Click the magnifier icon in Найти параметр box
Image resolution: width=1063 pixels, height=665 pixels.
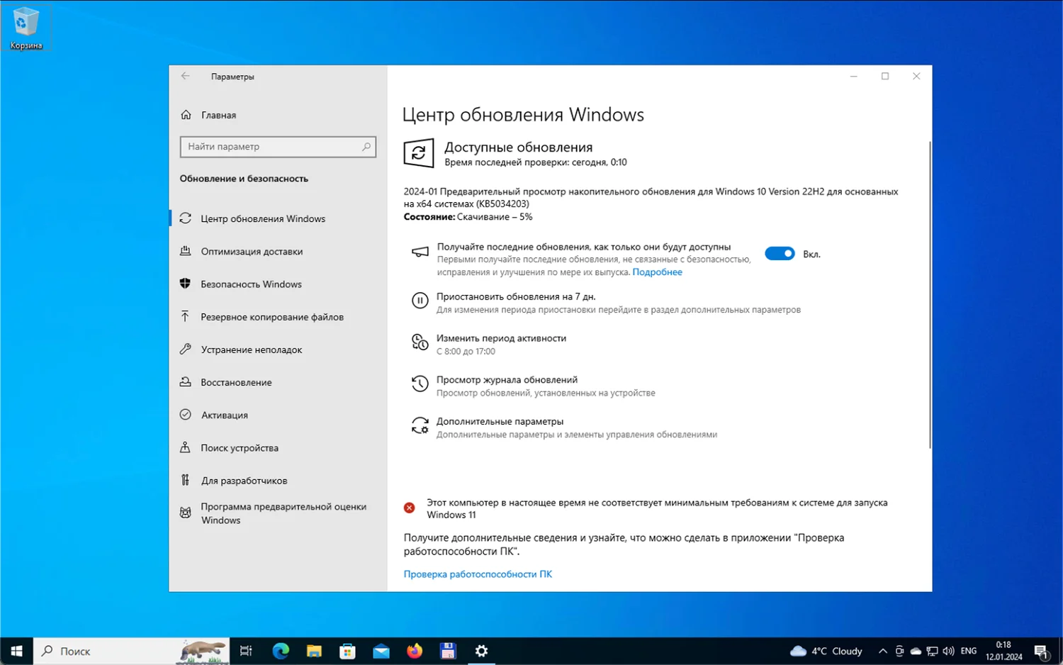(366, 147)
